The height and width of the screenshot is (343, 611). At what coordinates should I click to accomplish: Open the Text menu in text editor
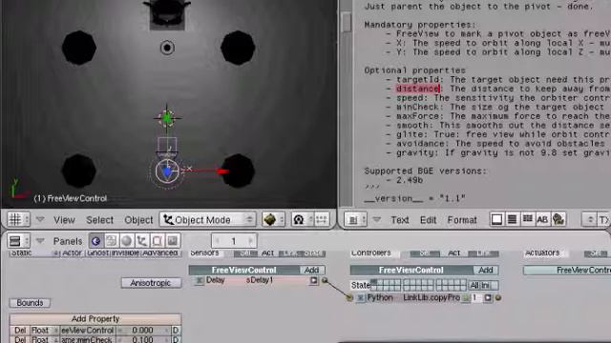(400, 220)
